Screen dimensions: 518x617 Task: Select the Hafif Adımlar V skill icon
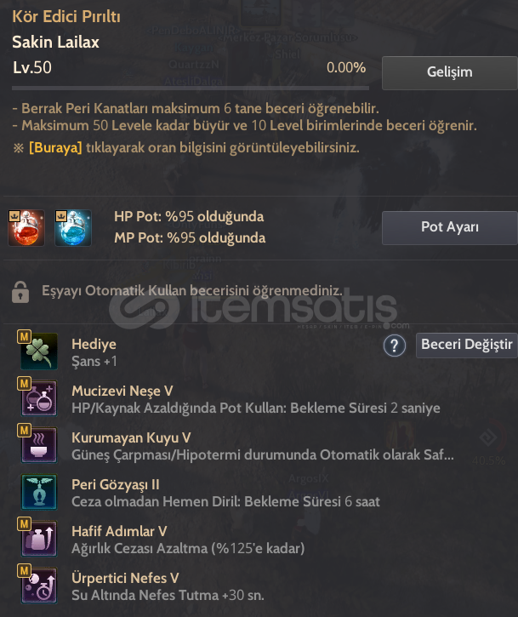tap(39, 539)
